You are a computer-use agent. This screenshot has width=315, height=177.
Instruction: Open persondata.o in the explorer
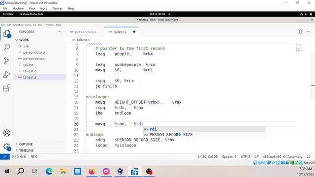[34, 52]
